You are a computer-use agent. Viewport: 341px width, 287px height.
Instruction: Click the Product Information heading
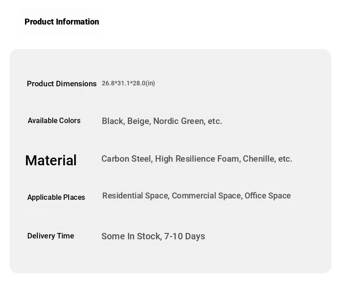pyautogui.click(x=62, y=22)
